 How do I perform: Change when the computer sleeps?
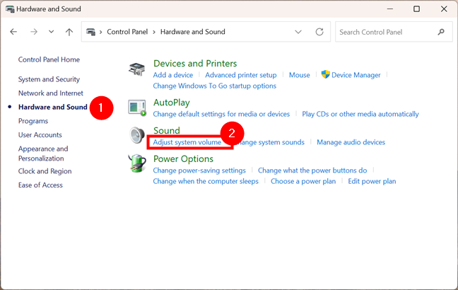coord(206,181)
